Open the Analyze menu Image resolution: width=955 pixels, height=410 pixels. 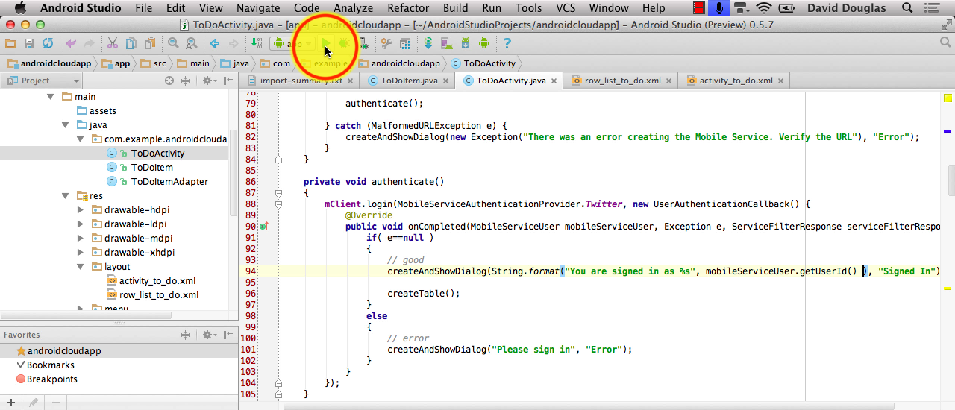pos(353,8)
